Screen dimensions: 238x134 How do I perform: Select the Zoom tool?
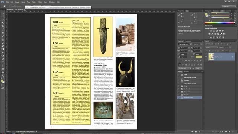3,76
